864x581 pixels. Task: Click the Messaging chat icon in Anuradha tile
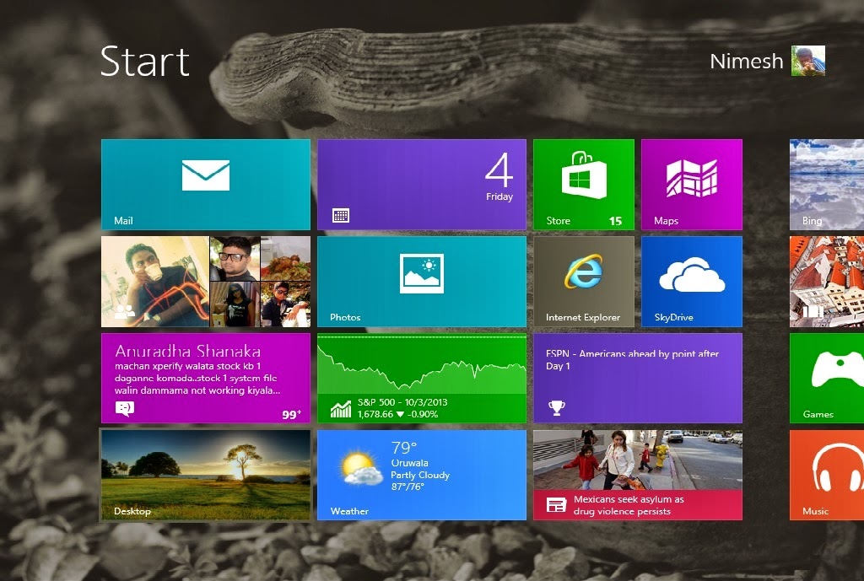pyautogui.click(x=125, y=409)
